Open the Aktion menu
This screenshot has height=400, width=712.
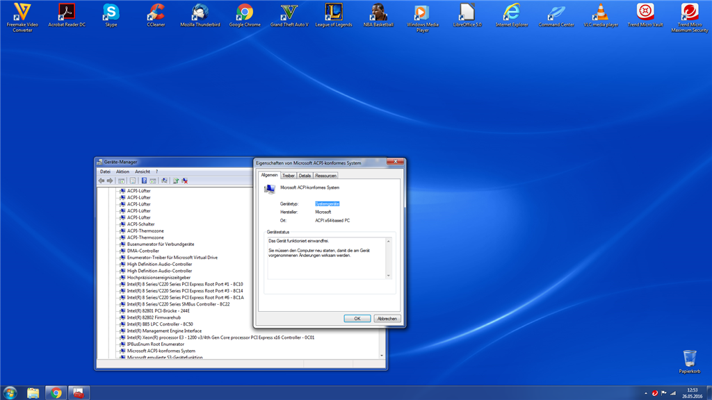122,172
